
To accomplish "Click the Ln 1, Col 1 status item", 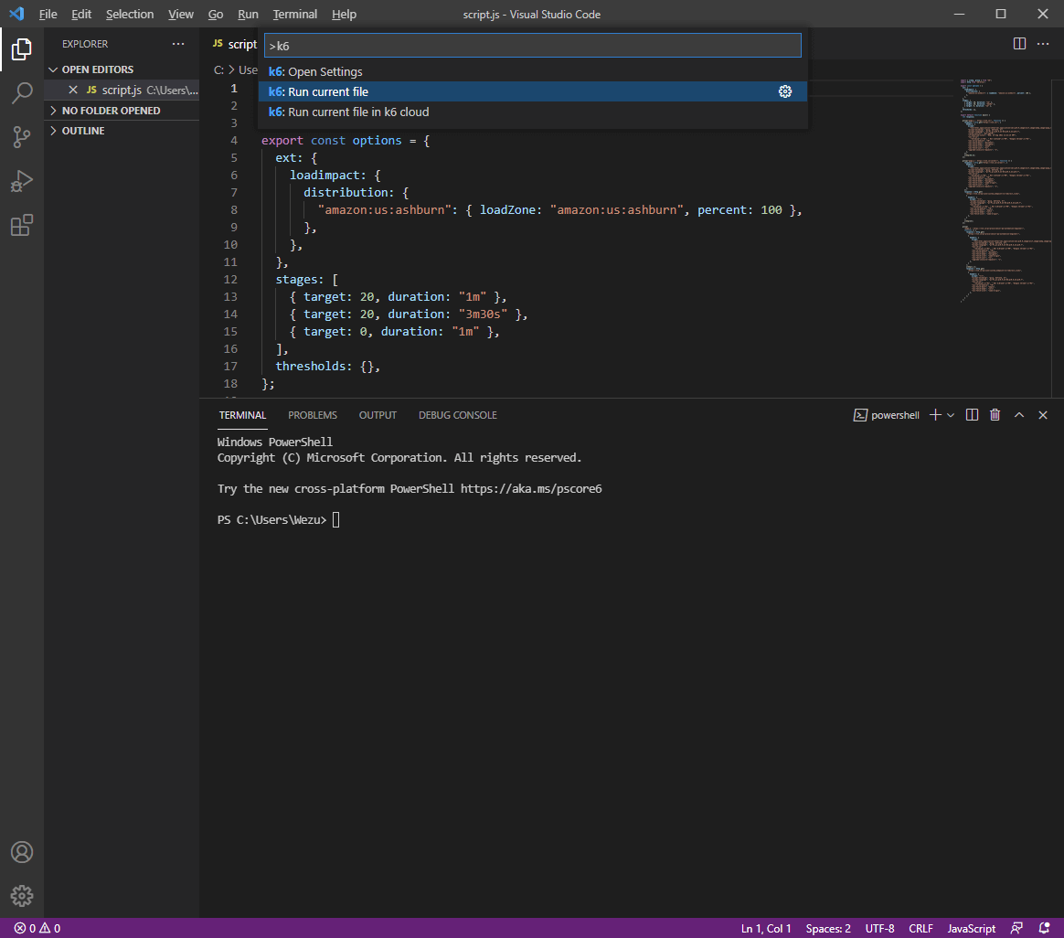I will (765, 928).
